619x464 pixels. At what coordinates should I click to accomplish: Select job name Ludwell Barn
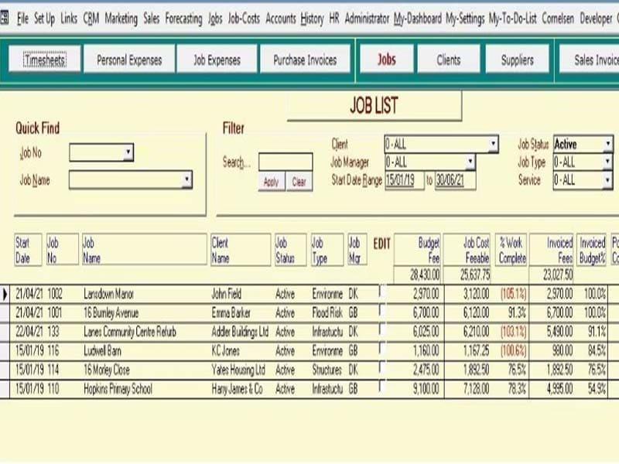(102, 351)
